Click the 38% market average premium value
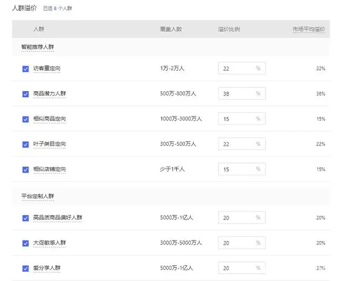The image size is (345, 281). (321, 94)
